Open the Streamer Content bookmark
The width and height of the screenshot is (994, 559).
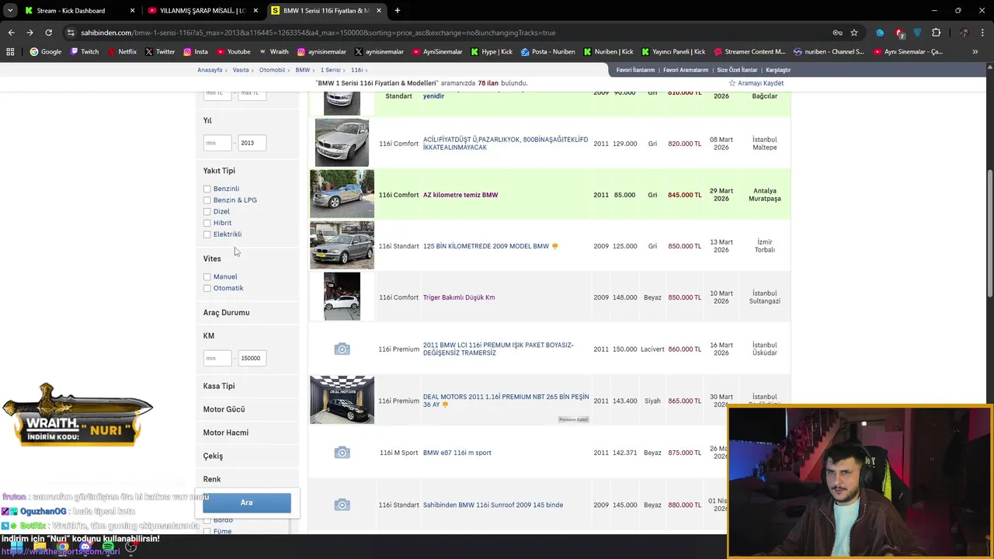point(749,52)
